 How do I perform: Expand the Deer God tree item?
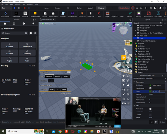136,36
